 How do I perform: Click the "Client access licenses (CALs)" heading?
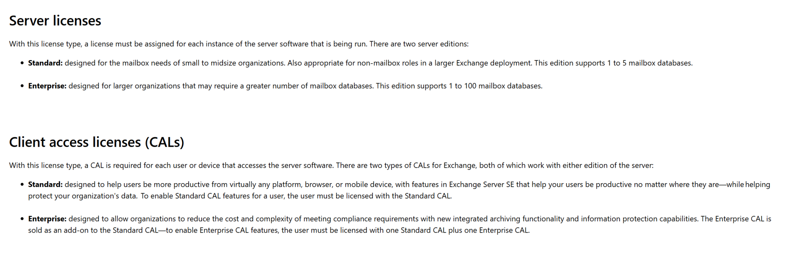(x=97, y=142)
